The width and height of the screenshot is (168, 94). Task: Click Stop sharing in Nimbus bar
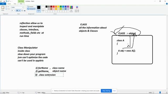coord(106,91)
